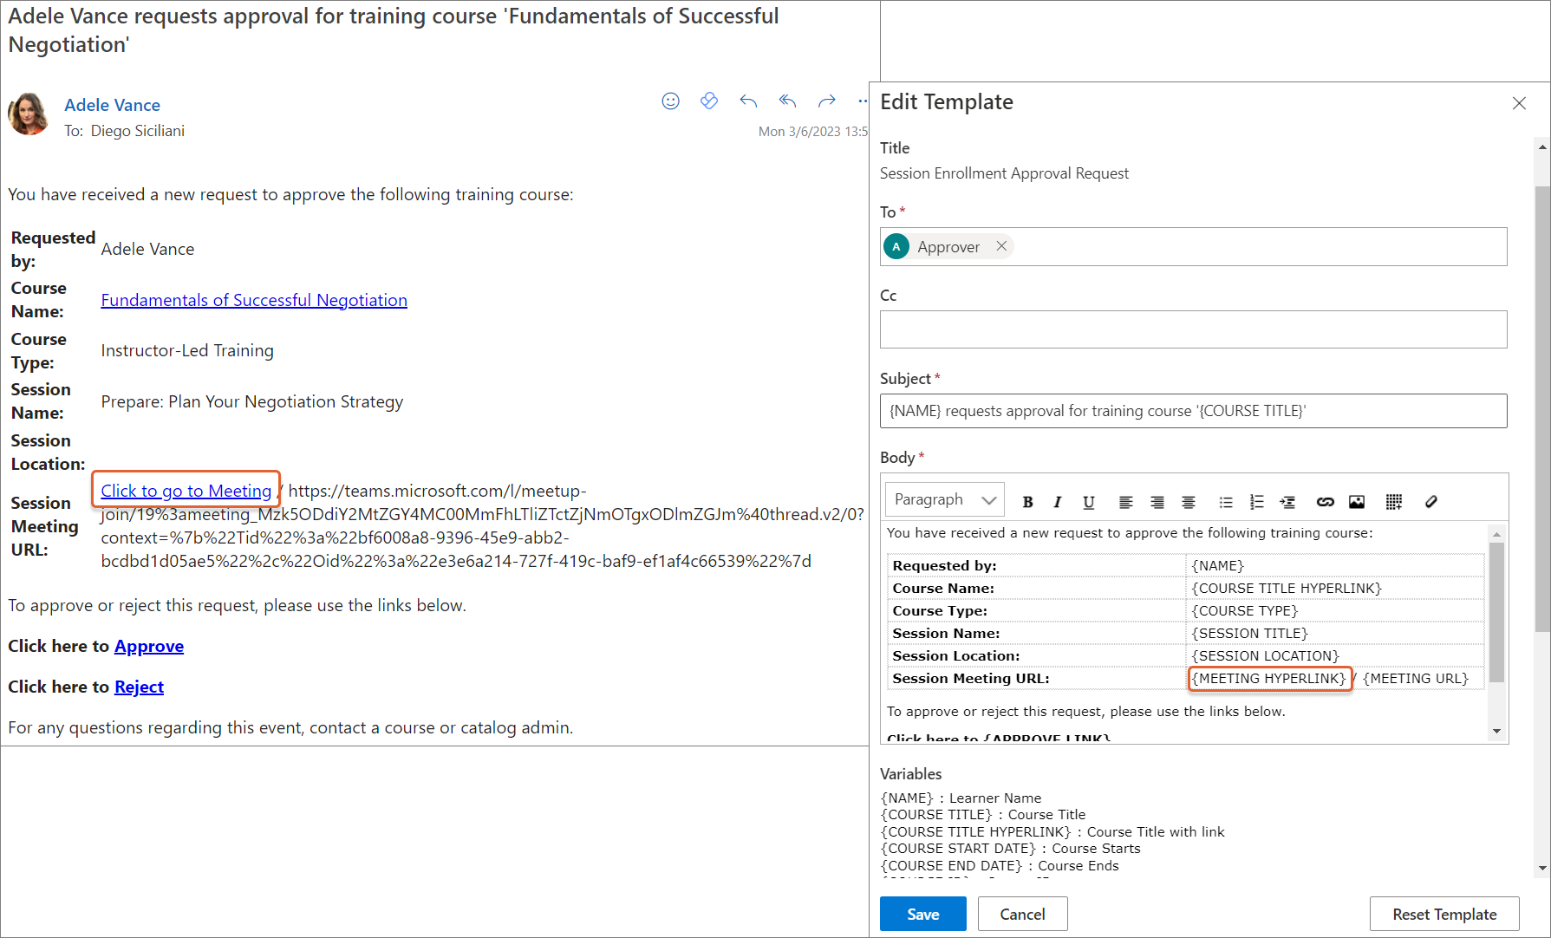Forward the email using the forward arrow
The width and height of the screenshot is (1551, 938).
pos(827,101)
